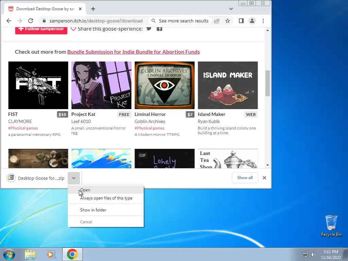348x261 pixels.
Task: Reload the page with refresh icon
Action: 31,21
